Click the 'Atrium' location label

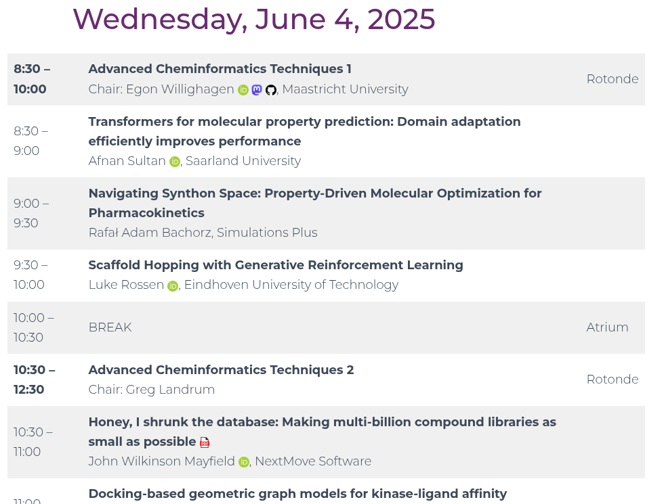607,327
